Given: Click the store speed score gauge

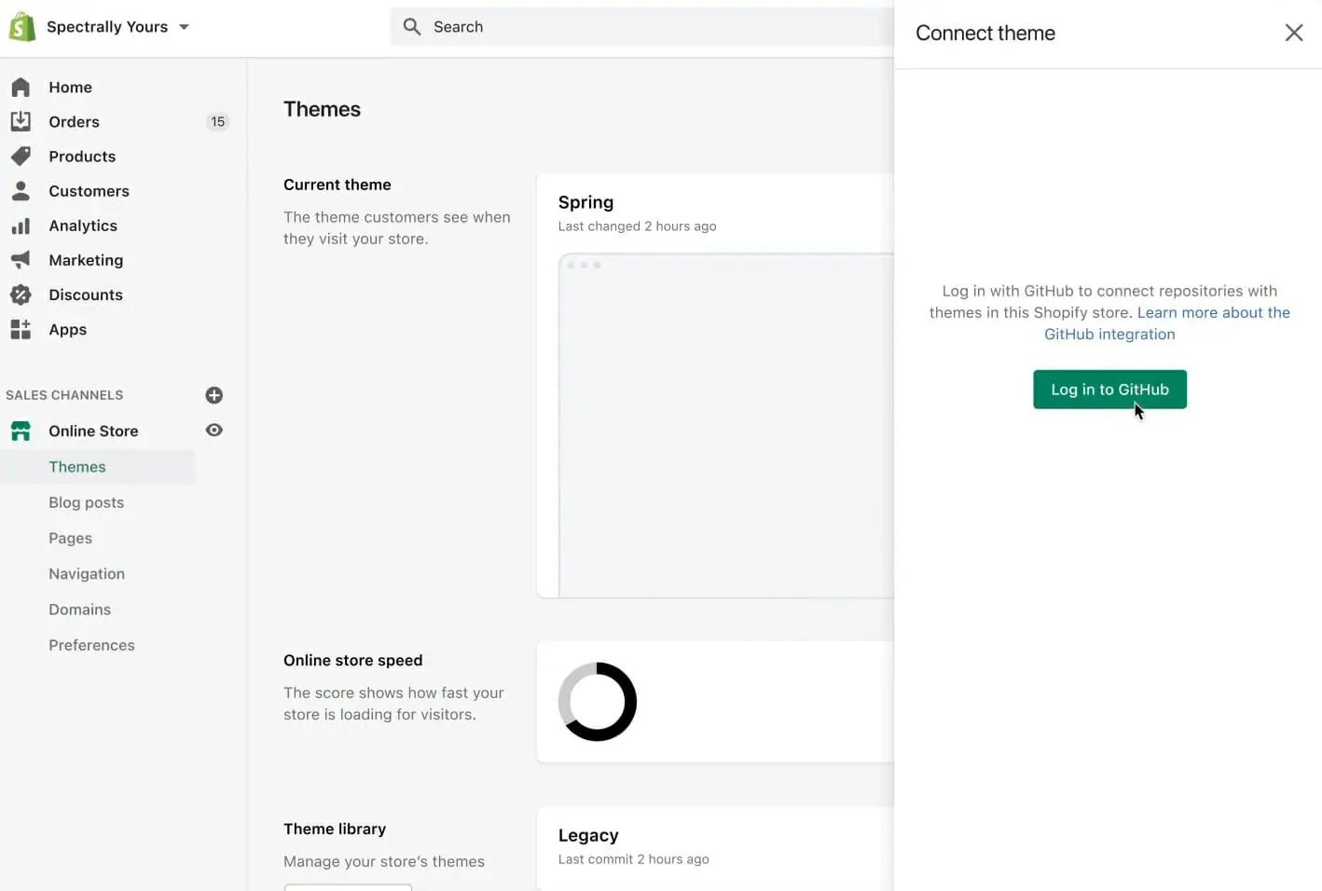Looking at the screenshot, I should click(597, 702).
